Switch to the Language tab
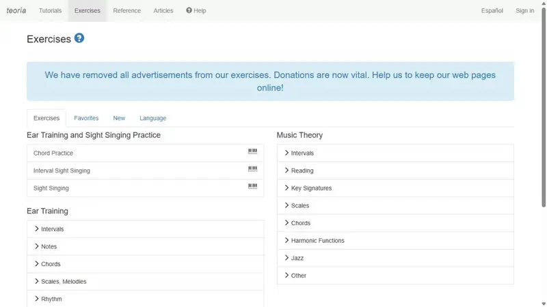The width and height of the screenshot is (547, 307). point(152,118)
